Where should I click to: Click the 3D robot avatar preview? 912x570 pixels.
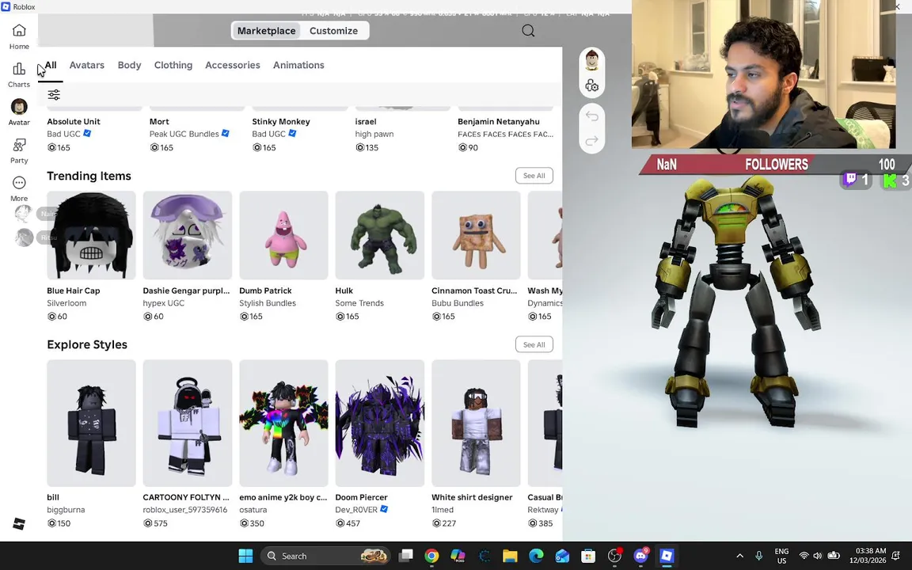point(737,302)
